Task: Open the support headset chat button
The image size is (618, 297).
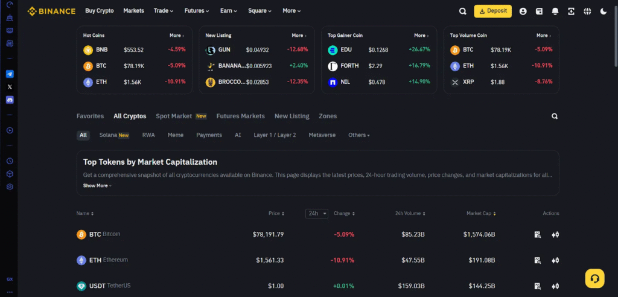Action: 594,278
